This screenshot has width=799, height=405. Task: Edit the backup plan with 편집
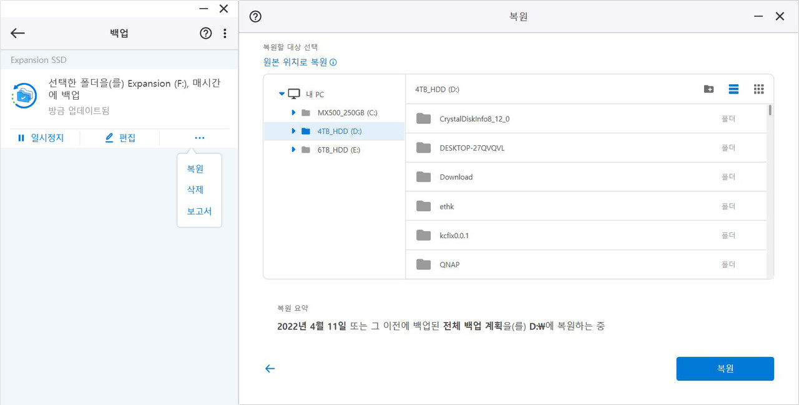click(120, 138)
